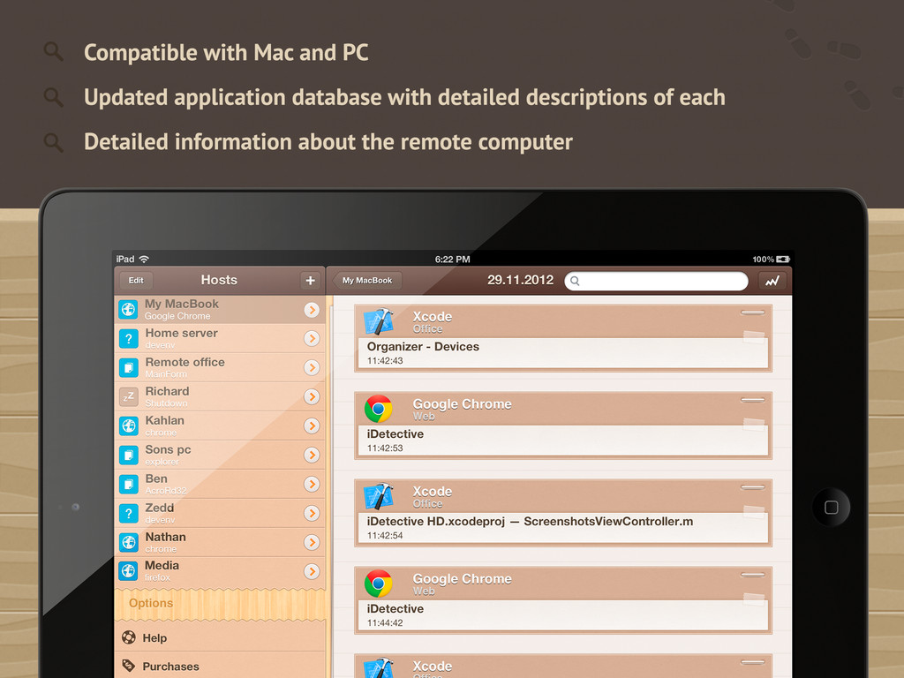
Task: Open the iDetective entry at 11:44:42
Action: pyautogui.click(x=562, y=600)
